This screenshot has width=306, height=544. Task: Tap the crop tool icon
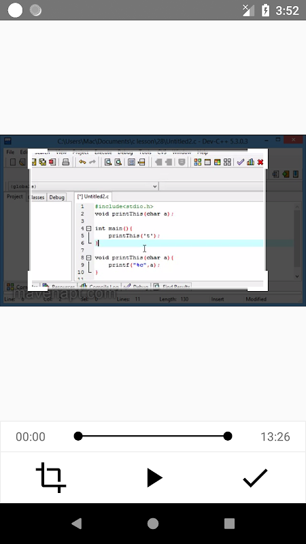coord(51,477)
